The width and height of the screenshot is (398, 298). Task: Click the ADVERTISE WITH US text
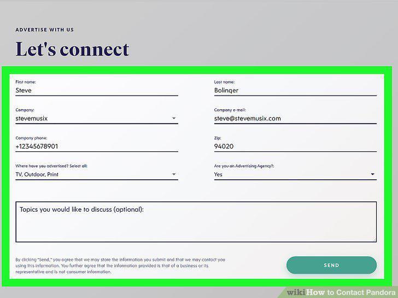(x=45, y=30)
